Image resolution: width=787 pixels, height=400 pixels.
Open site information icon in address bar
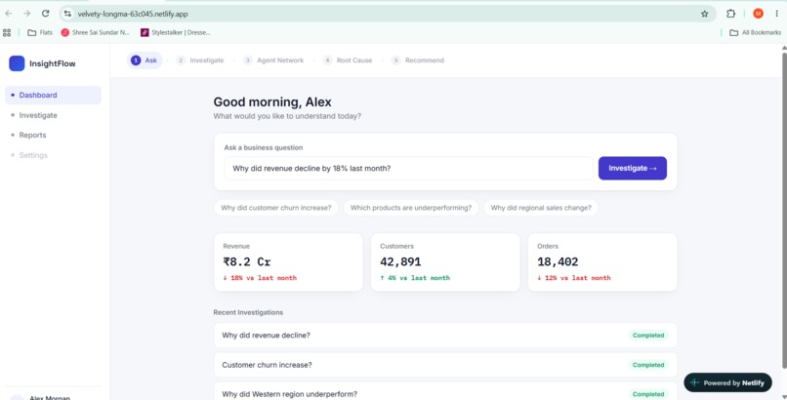67,14
